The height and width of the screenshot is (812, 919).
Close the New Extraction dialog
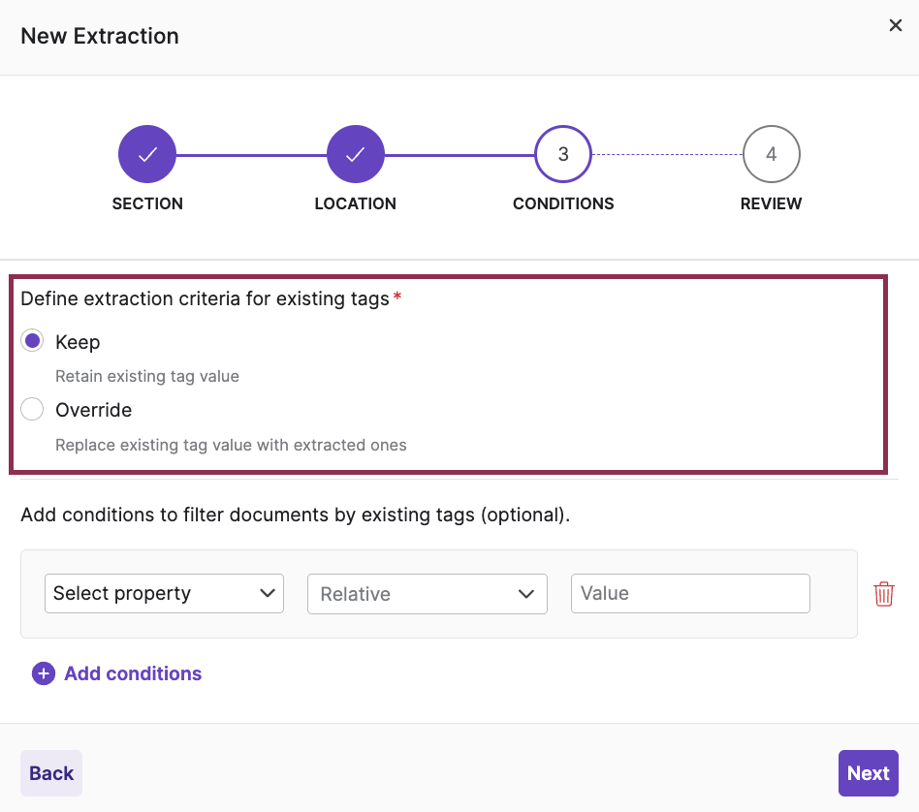pos(895,25)
